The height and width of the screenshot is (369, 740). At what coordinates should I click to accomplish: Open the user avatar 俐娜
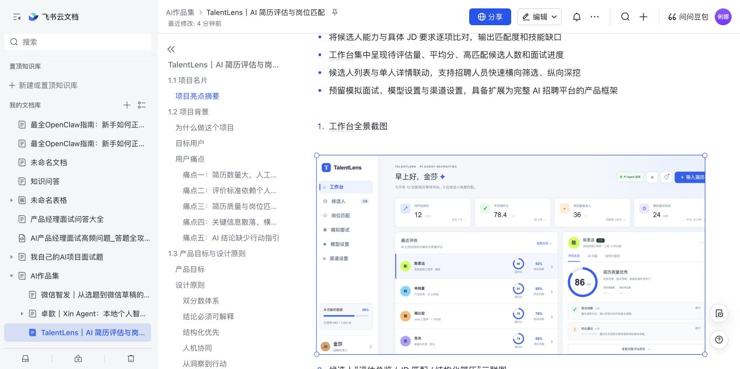pos(723,17)
